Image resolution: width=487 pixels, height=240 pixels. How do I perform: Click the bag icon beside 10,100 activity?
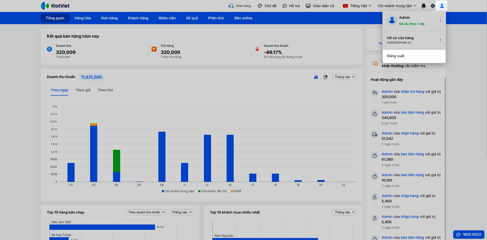click(375, 176)
